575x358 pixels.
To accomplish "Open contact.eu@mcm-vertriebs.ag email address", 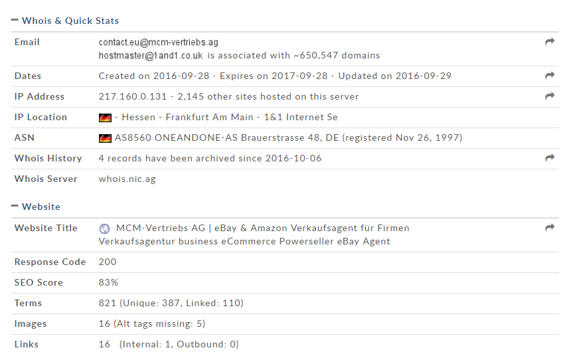I will (x=159, y=43).
